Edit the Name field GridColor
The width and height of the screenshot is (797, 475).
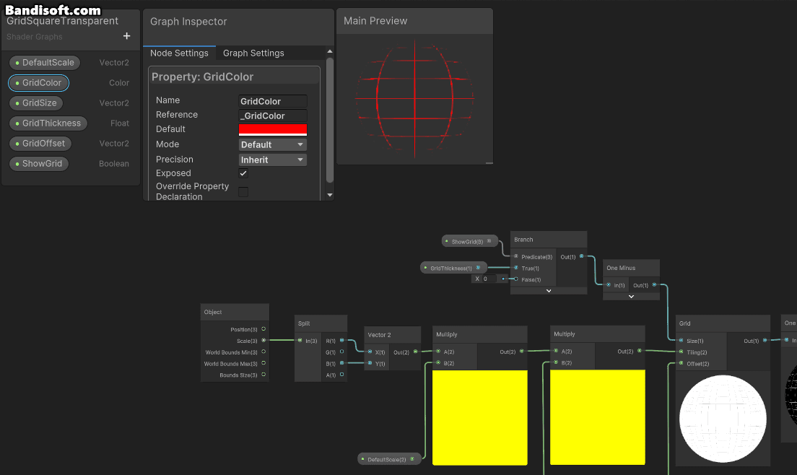pos(272,101)
